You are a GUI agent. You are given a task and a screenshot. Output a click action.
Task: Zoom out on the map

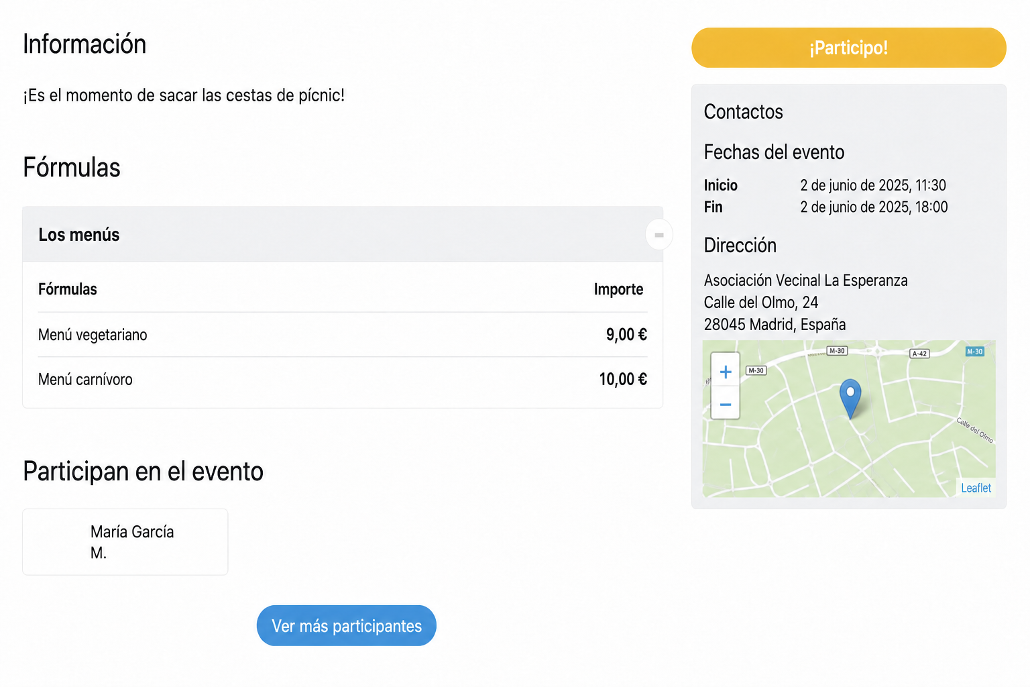(x=725, y=405)
